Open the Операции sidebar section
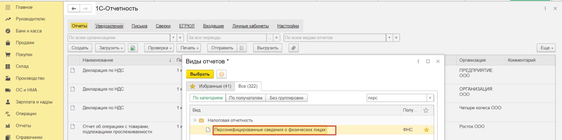The height and width of the screenshot is (140, 562). 26,114
